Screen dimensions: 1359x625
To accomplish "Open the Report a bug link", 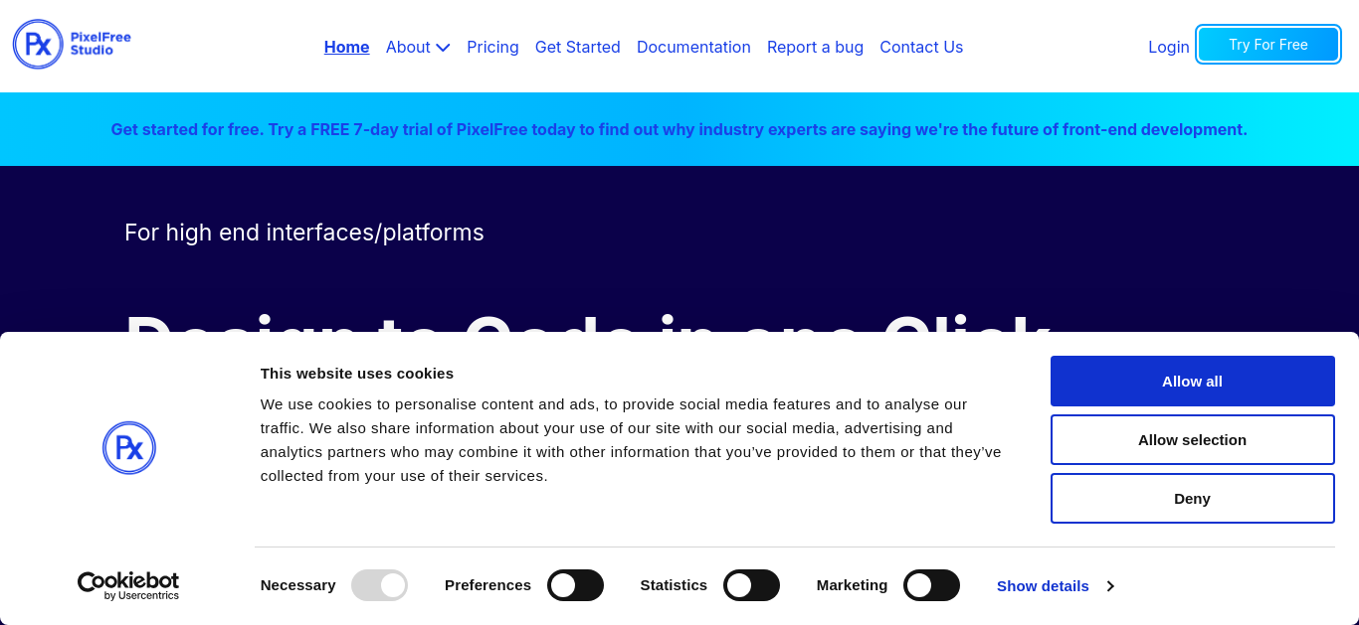I will [815, 47].
